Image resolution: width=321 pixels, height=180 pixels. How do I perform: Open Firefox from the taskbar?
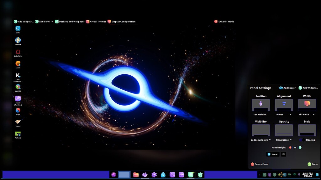[x=145, y=175]
